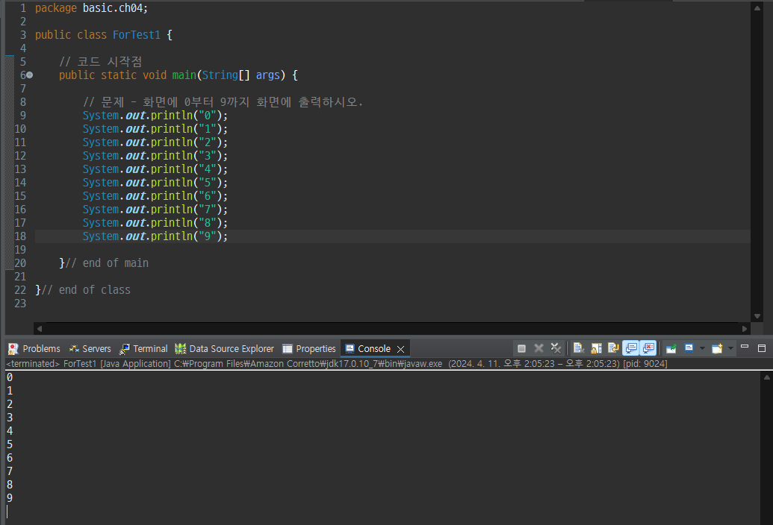Image resolution: width=773 pixels, height=525 pixels.
Task: Click line number 10 in the gutter
Action: pyautogui.click(x=20, y=129)
